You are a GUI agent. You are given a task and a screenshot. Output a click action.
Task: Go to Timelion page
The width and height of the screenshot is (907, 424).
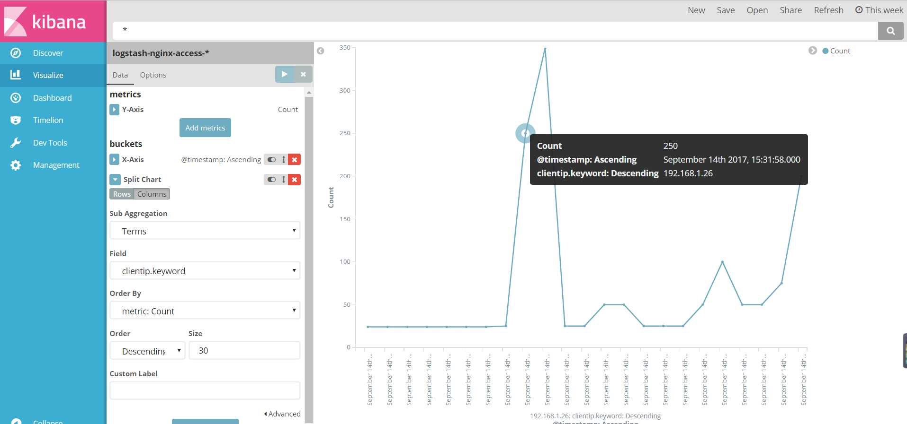48,120
